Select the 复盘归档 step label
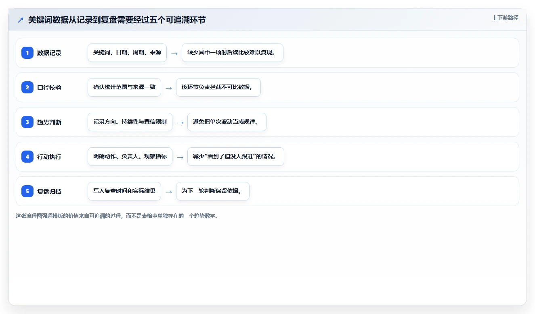 pyautogui.click(x=49, y=191)
